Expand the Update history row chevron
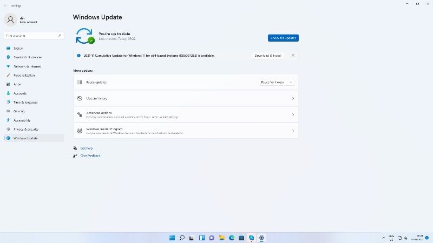 293,98
